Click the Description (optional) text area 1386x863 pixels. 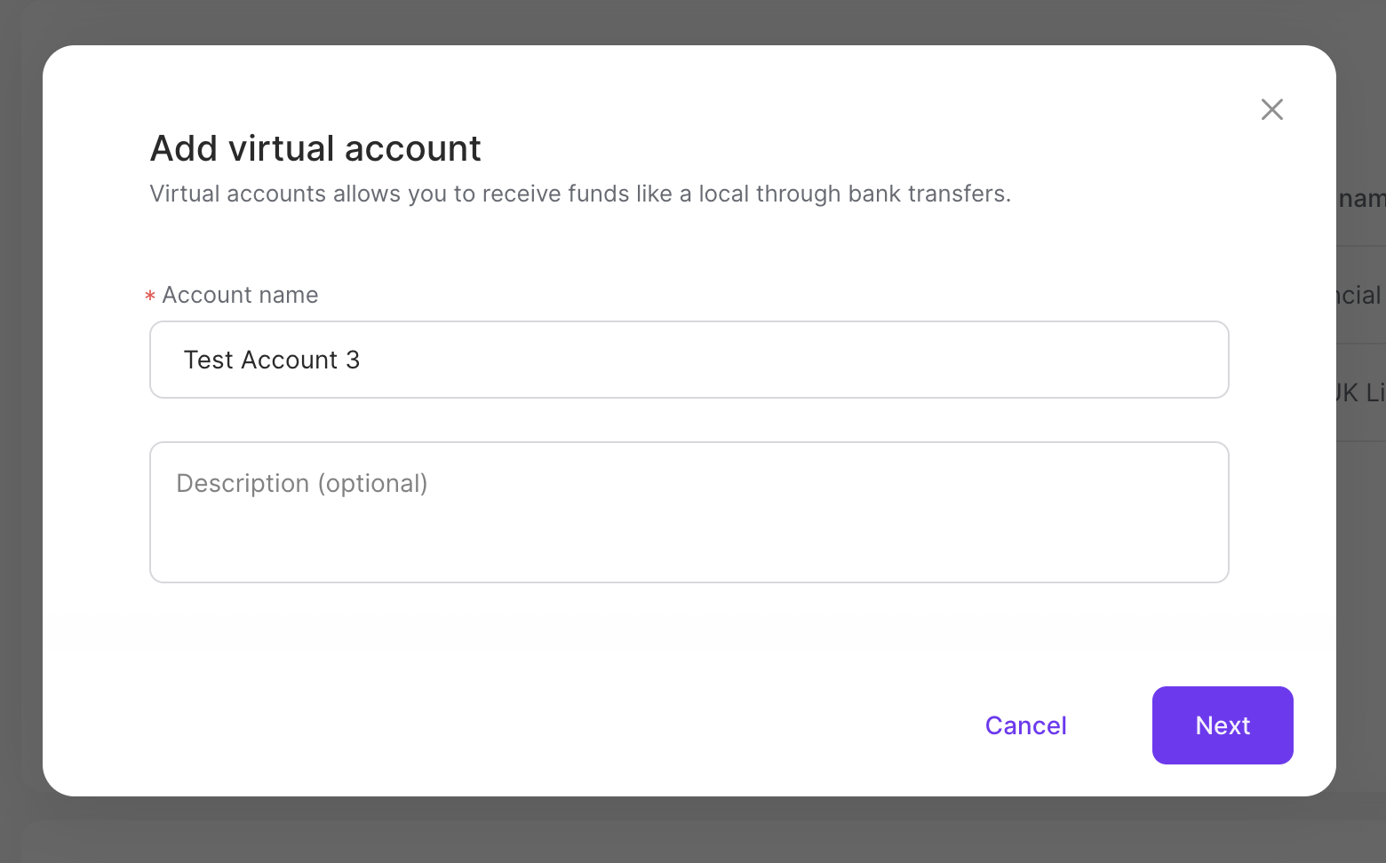[689, 512]
